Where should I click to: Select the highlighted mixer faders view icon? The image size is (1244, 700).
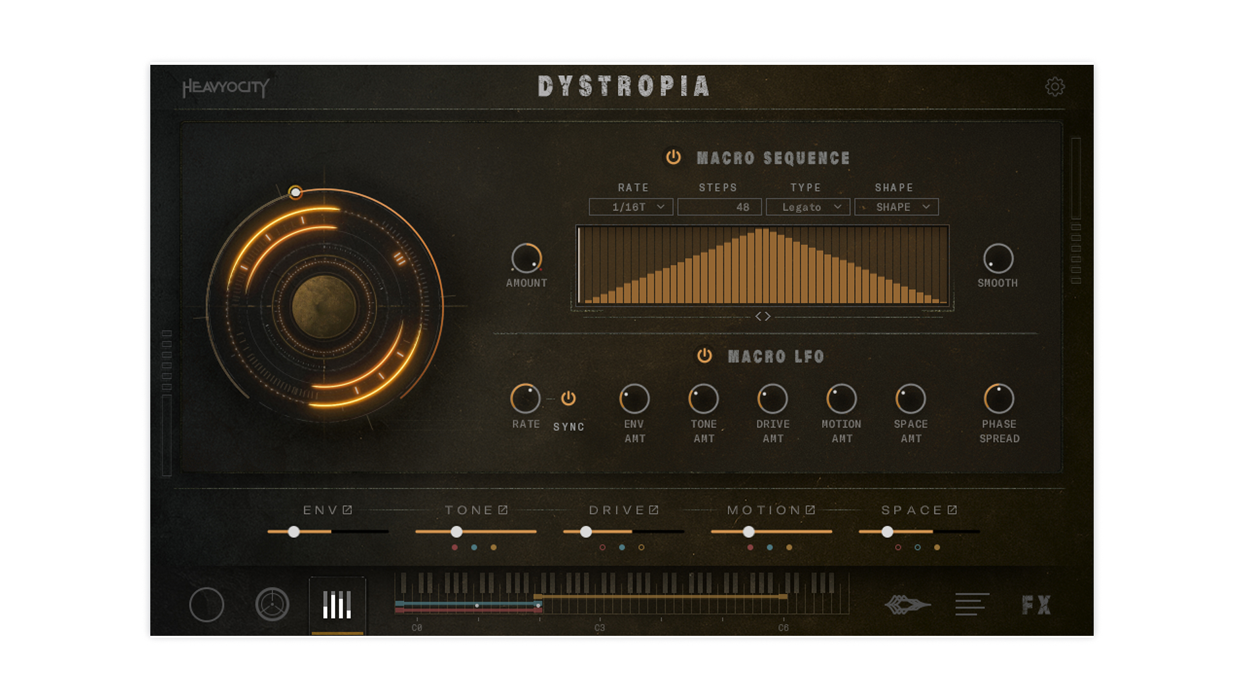pos(336,604)
